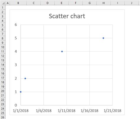Select column E header

[x=61, y=3]
